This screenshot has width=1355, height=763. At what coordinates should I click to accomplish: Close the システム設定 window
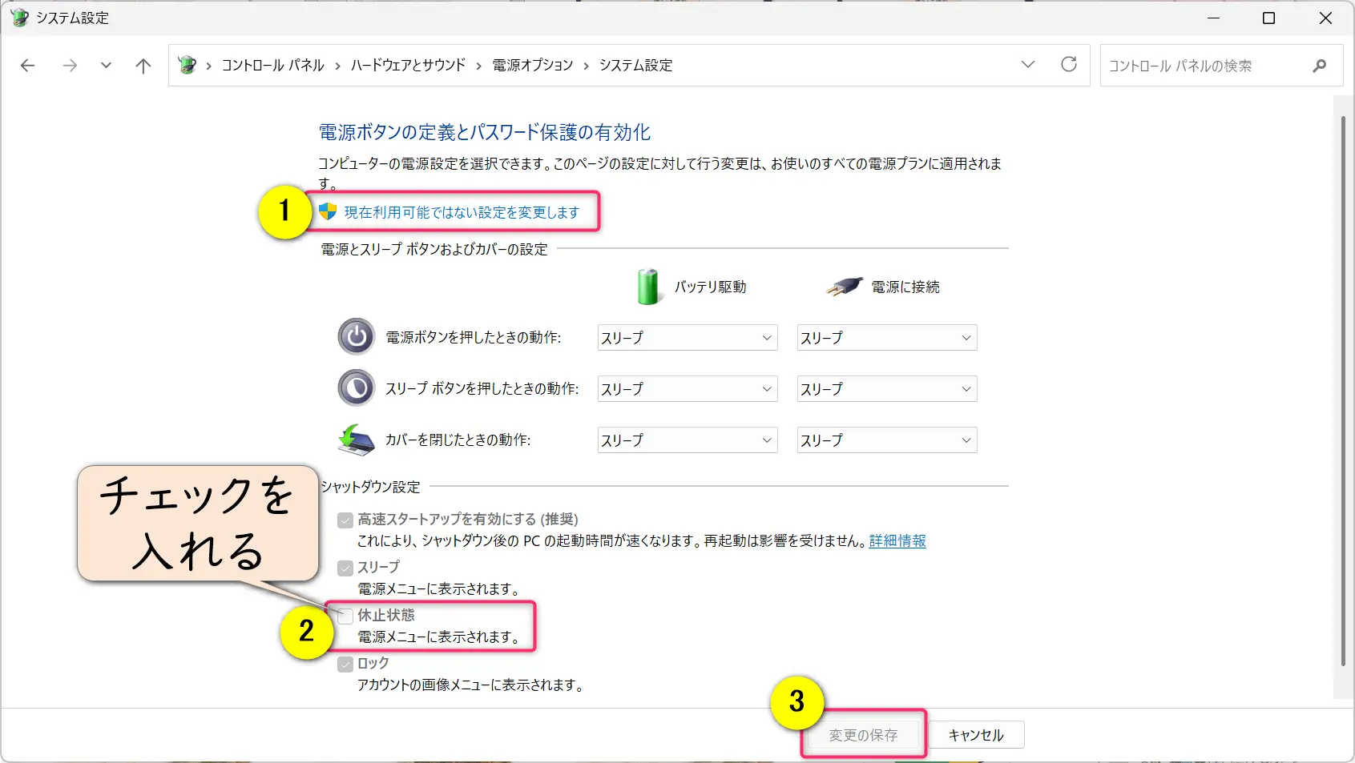point(1325,18)
